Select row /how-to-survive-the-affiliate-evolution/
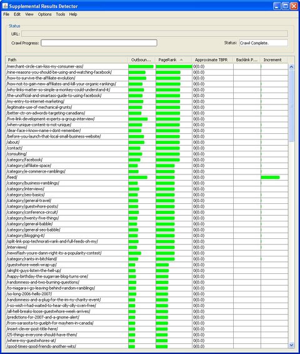The width and height of the screenshot is (300, 354). (147, 78)
